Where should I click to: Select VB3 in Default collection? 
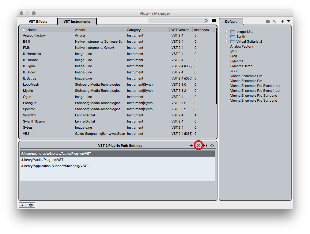point(233,71)
